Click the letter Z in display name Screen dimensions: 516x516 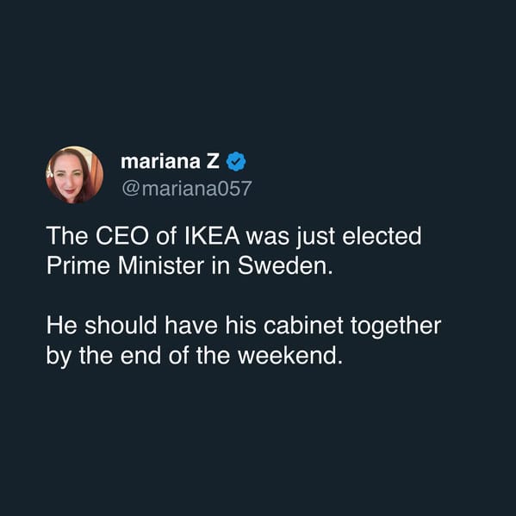coord(213,161)
